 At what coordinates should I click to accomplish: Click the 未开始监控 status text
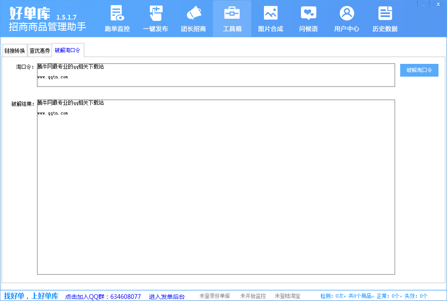click(x=253, y=296)
